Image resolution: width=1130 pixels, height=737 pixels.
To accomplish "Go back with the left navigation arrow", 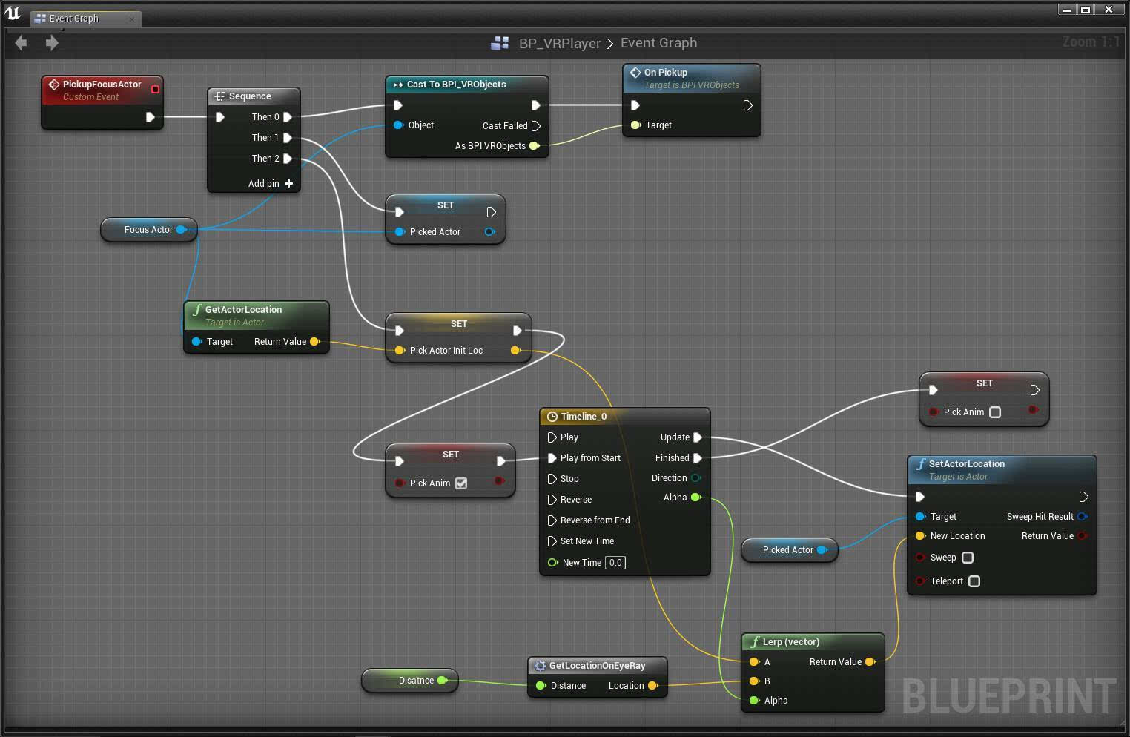I will (x=21, y=43).
